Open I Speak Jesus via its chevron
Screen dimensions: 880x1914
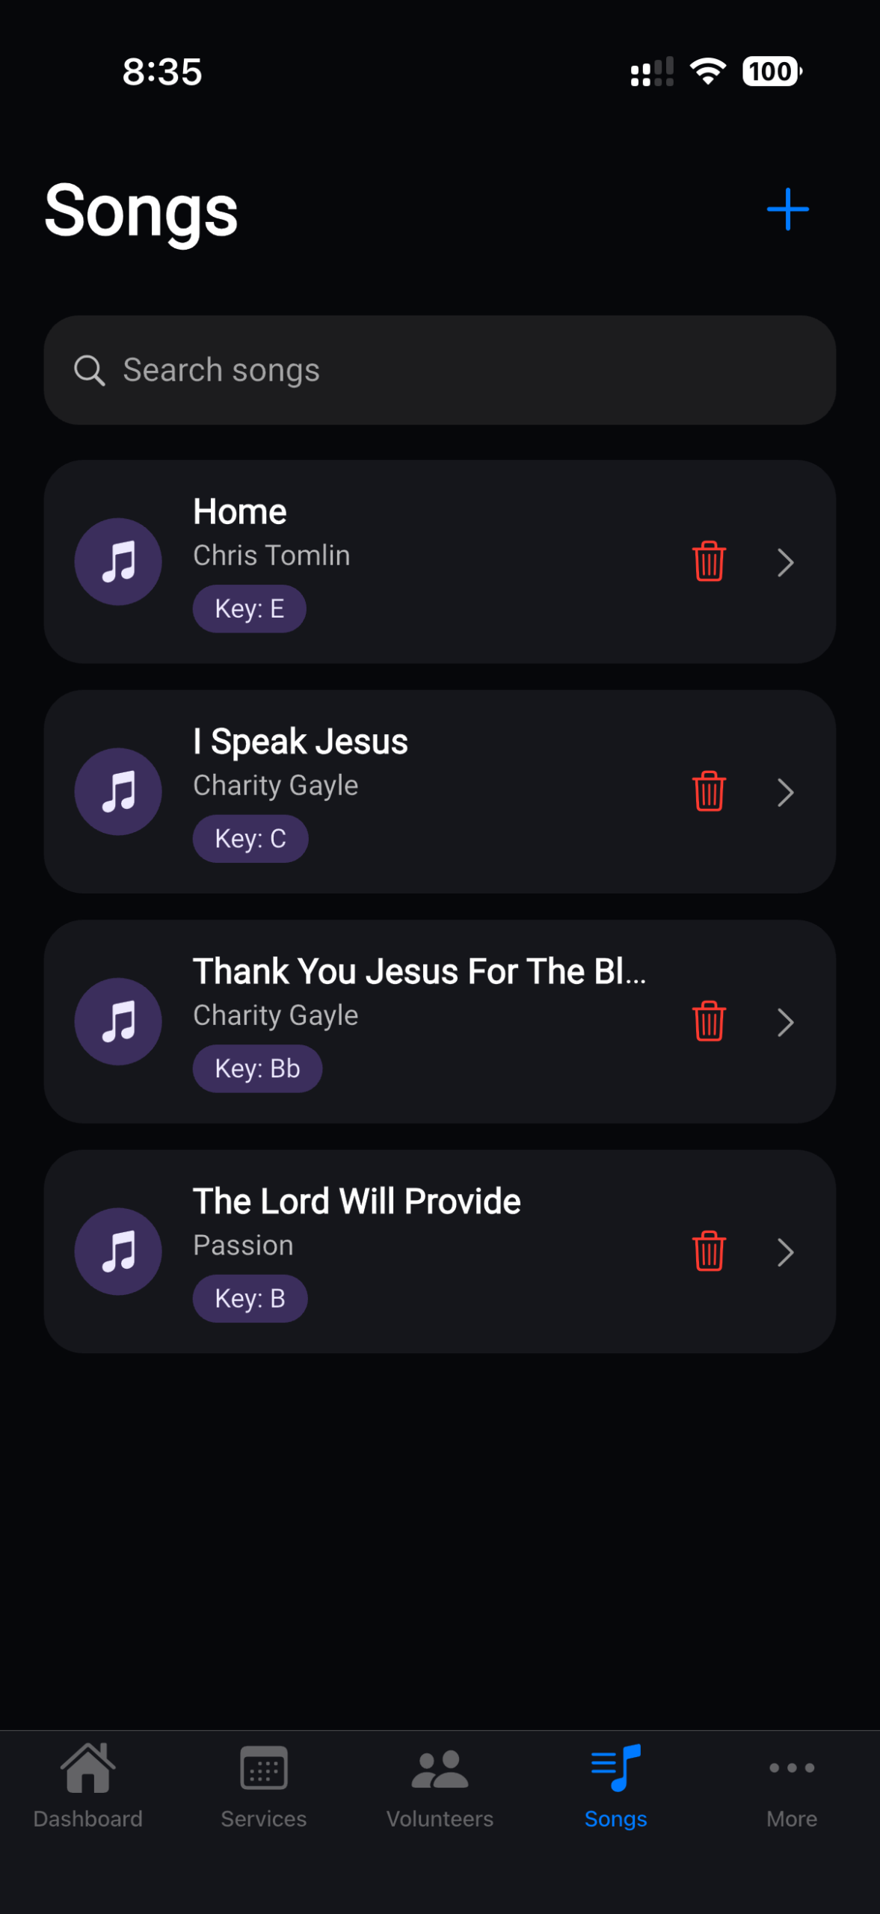pos(785,793)
